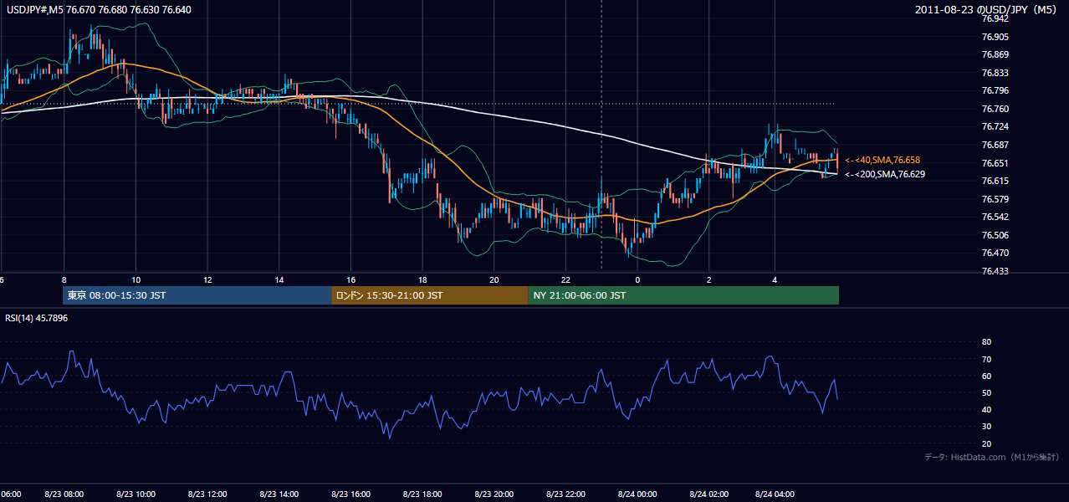Click the RSI axis value 20

986,443
